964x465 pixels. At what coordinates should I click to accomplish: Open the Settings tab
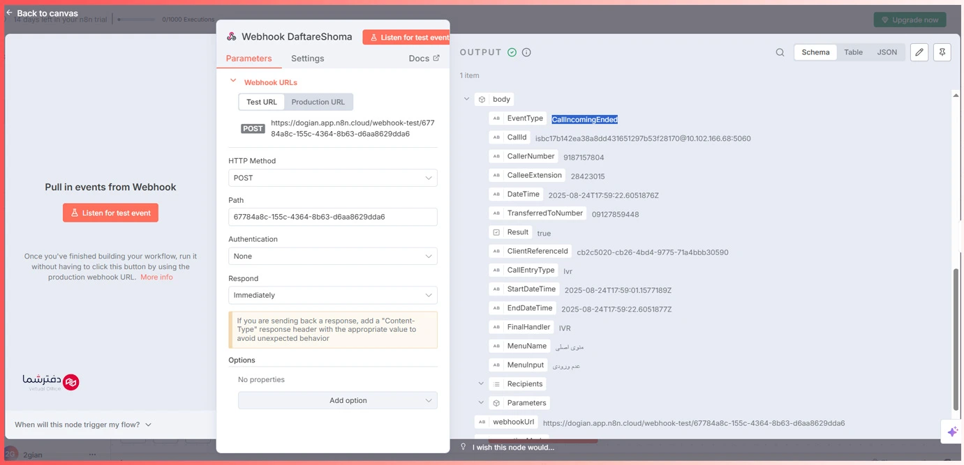pos(307,59)
